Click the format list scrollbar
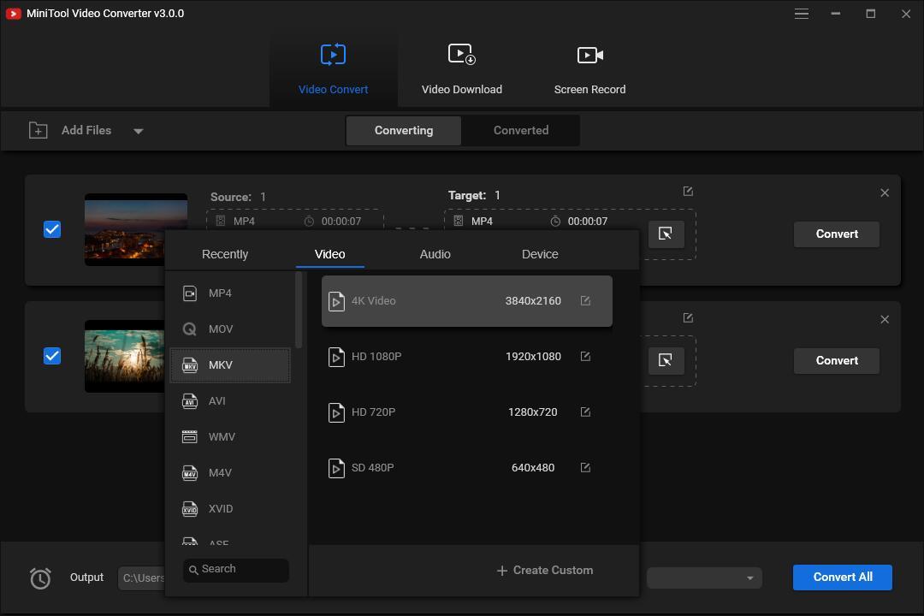Screen dimensions: 924x616 point(299,310)
